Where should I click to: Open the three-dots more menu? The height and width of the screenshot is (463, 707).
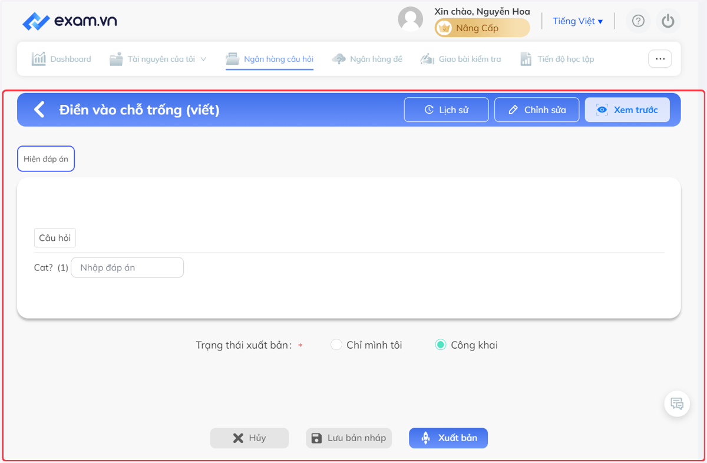(x=660, y=59)
